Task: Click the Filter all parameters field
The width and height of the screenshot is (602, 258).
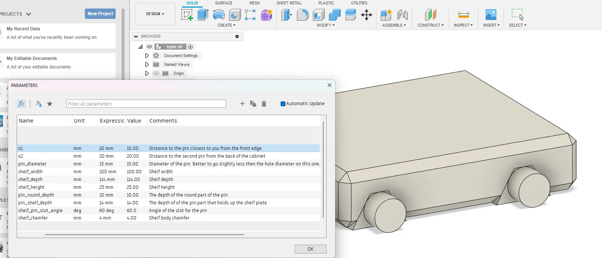Action: [x=146, y=104]
